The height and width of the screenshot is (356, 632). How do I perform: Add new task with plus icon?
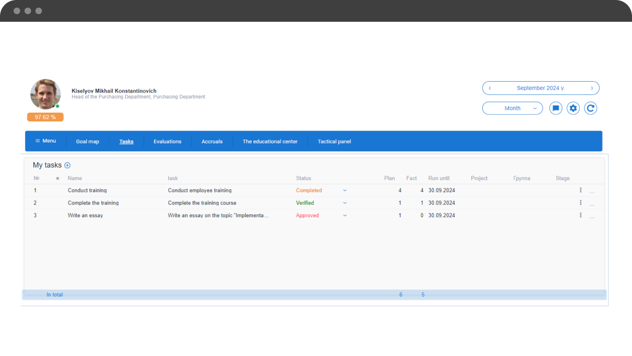68,165
